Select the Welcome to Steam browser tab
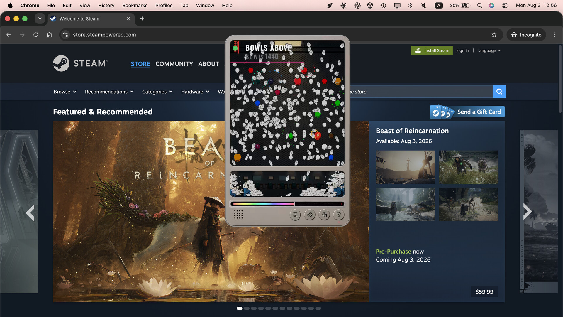The image size is (563, 317). [91, 18]
